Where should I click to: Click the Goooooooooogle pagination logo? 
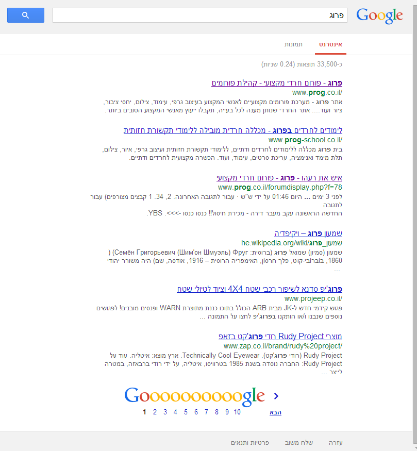(194, 396)
